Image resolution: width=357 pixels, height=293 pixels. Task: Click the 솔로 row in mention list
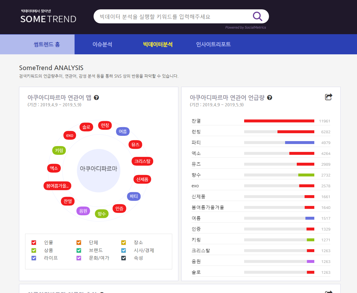[x=261, y=272]
